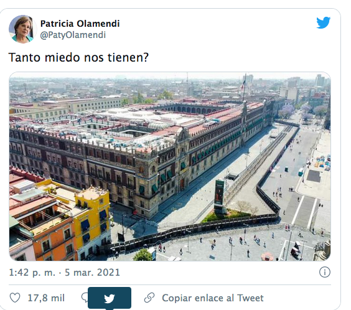Open Patricia Olamendi's profile avatar

[x=22, y=29]
